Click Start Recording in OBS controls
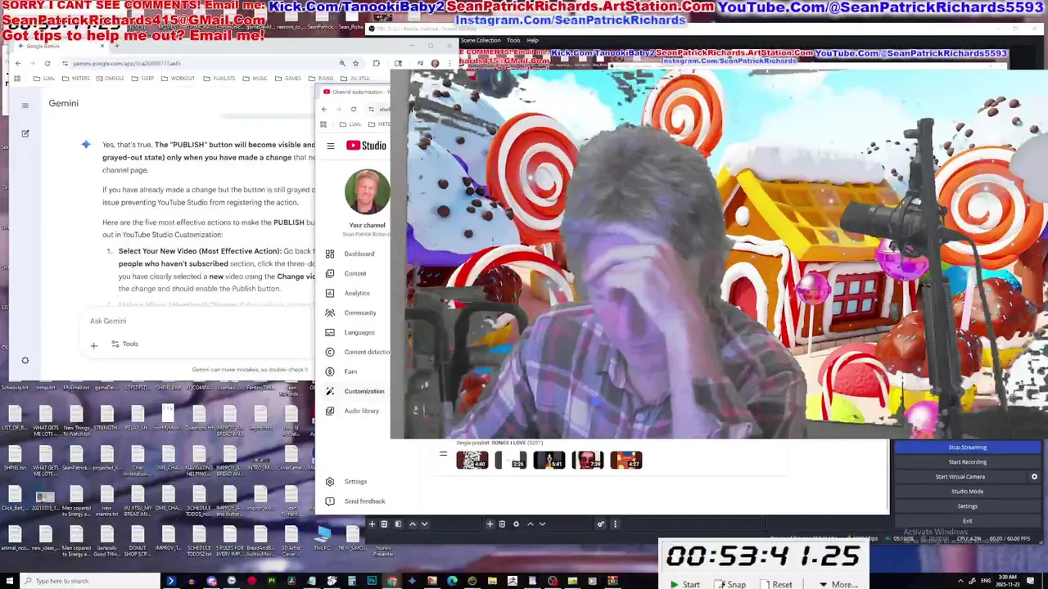The image size is (1048, 589). point(967,462)
